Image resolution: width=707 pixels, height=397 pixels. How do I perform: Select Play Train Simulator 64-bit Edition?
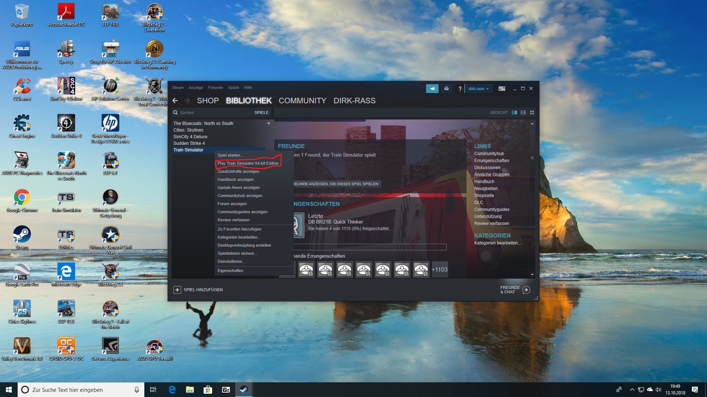coord(248,163)
